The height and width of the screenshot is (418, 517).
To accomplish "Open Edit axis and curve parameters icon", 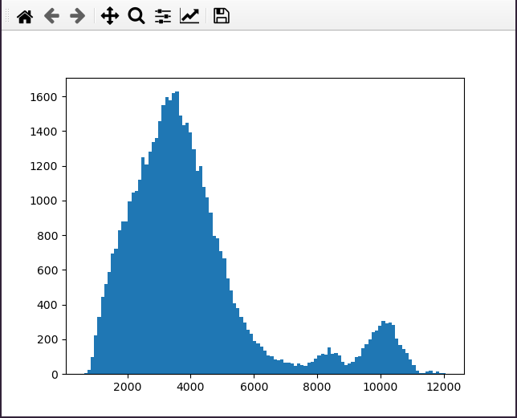I will [189, 16].
